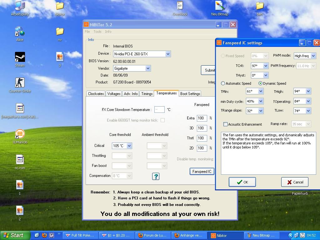
Task: Open the min Duty cycle dropdown
Action: [255, 101]
